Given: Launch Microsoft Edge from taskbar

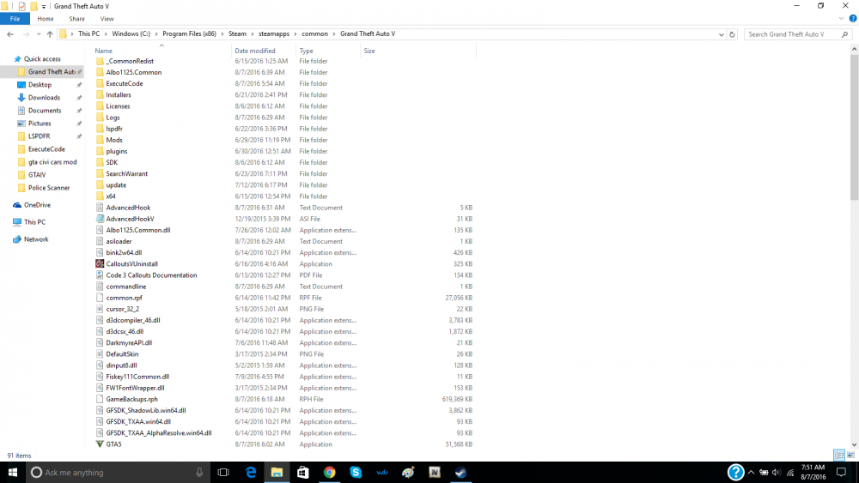Looking at the screenshot, I should coord(250,472).
